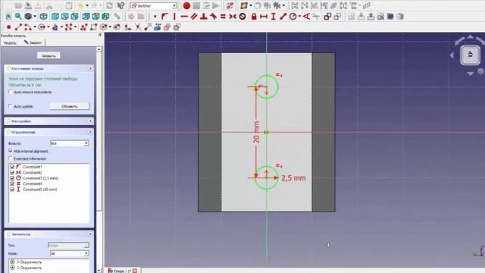Select the polyline tool icon
485x273 pixels.
tap(83, 27)
